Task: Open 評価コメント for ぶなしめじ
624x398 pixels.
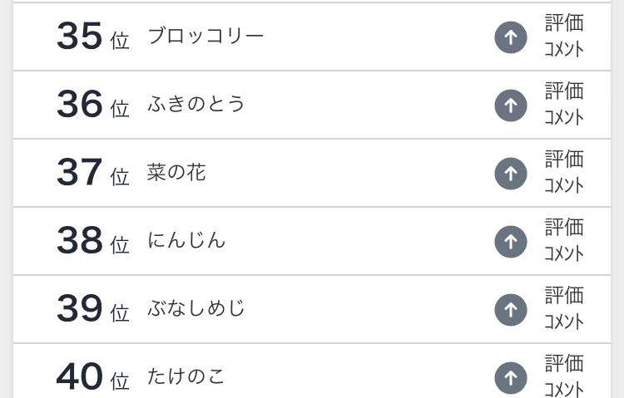Action: 564,308
